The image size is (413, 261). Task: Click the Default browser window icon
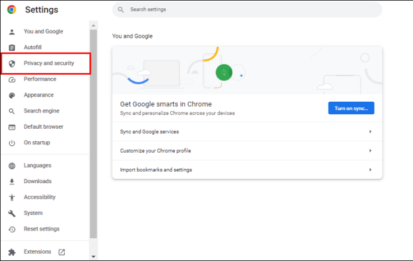[12, 128]
